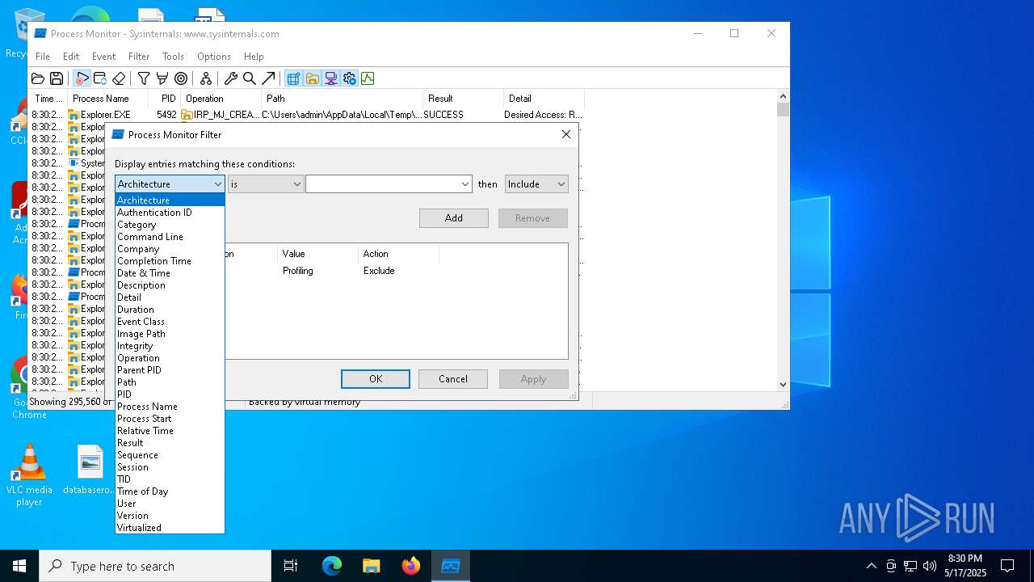Image resolution: width=1034 pixels, height=582 pixels.
Task: Click the Save toolbar icon
Action: click(x=57, y=78)
